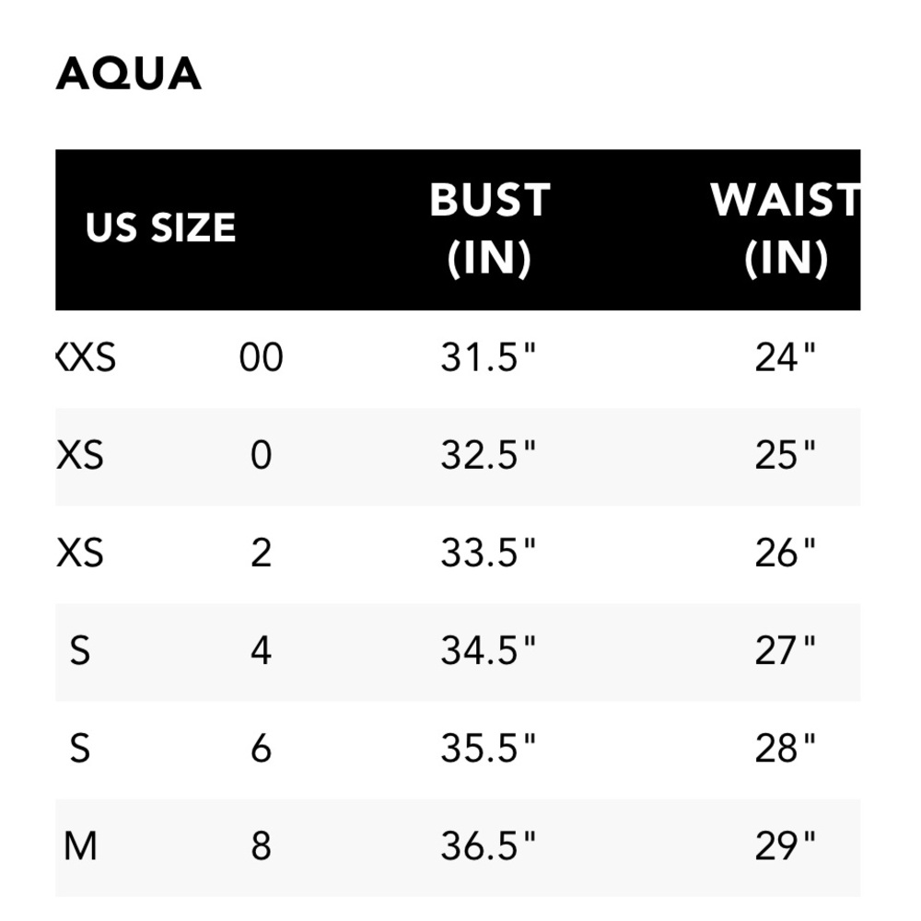This screenshot has width=921, height=921.
Task: Click the 32.5" bust measurement
Action: point(489,455)
